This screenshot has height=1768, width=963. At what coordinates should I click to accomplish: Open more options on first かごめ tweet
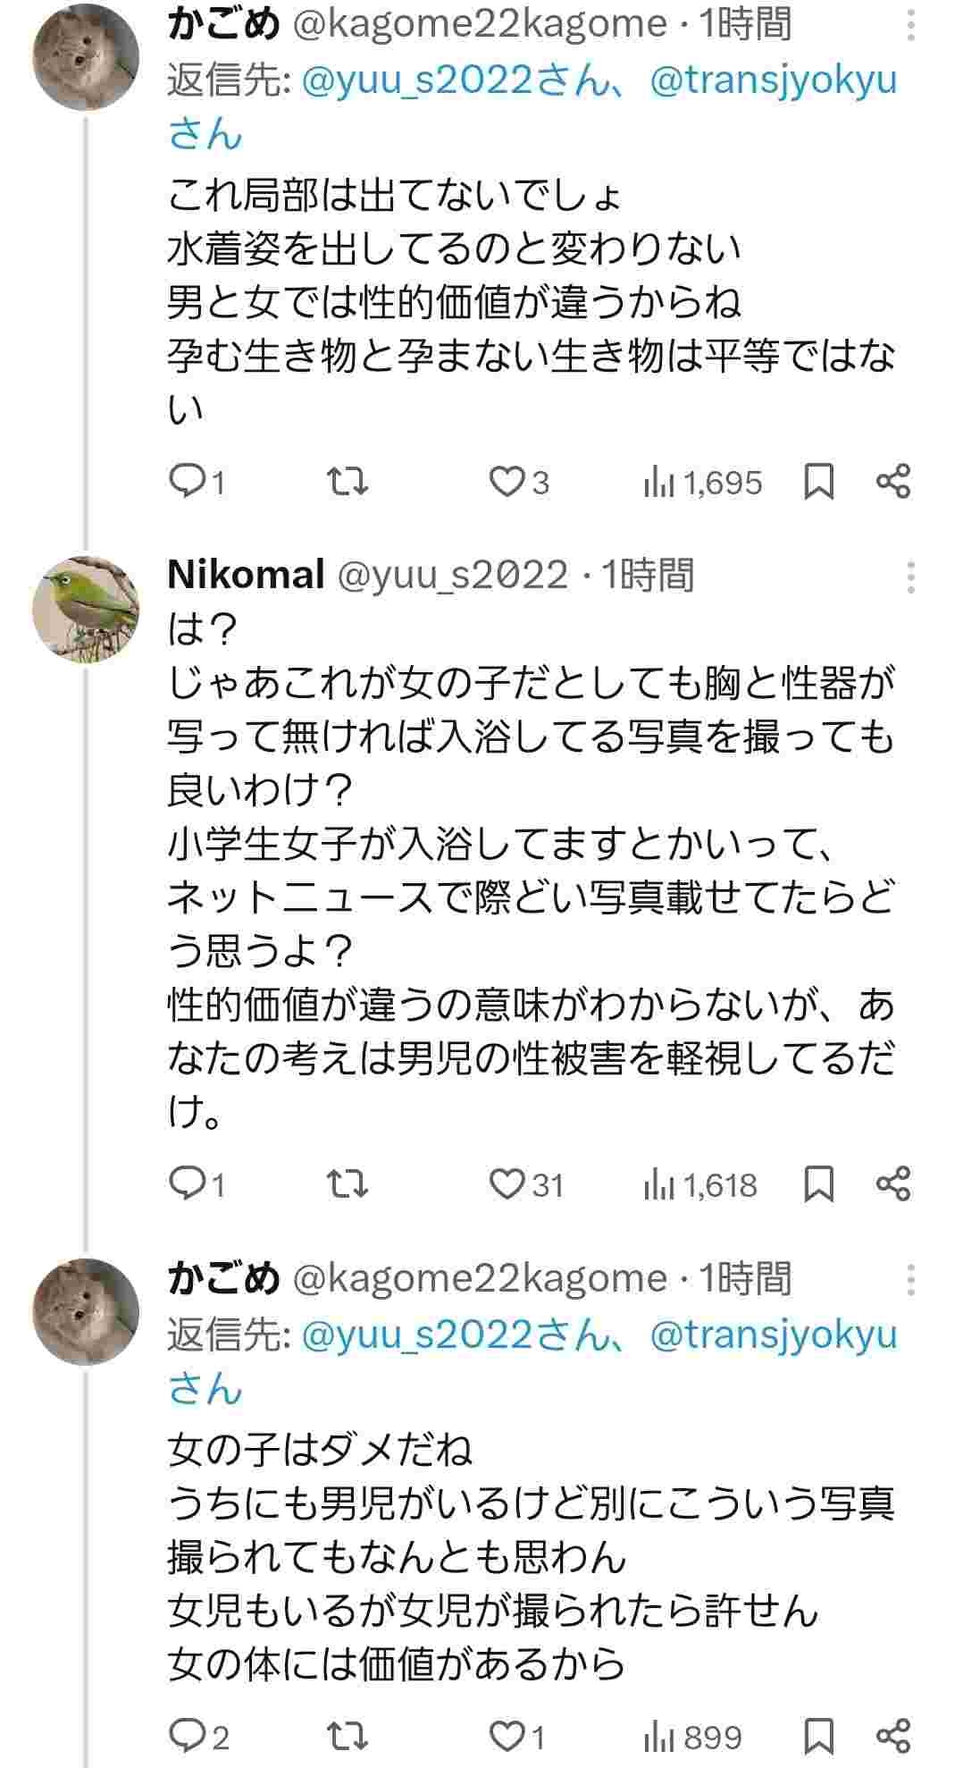click(x=910, y=26)
